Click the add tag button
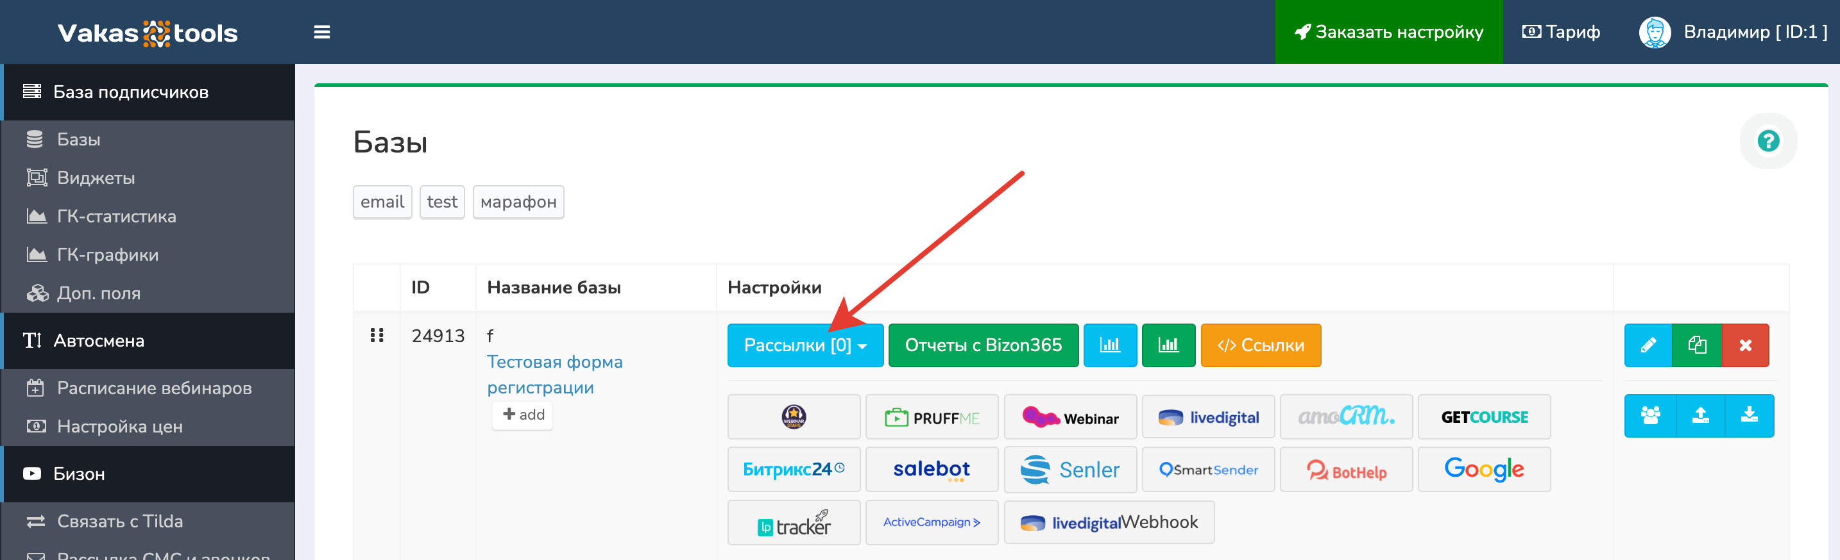The image size is (1840, 560). [523, 415]
